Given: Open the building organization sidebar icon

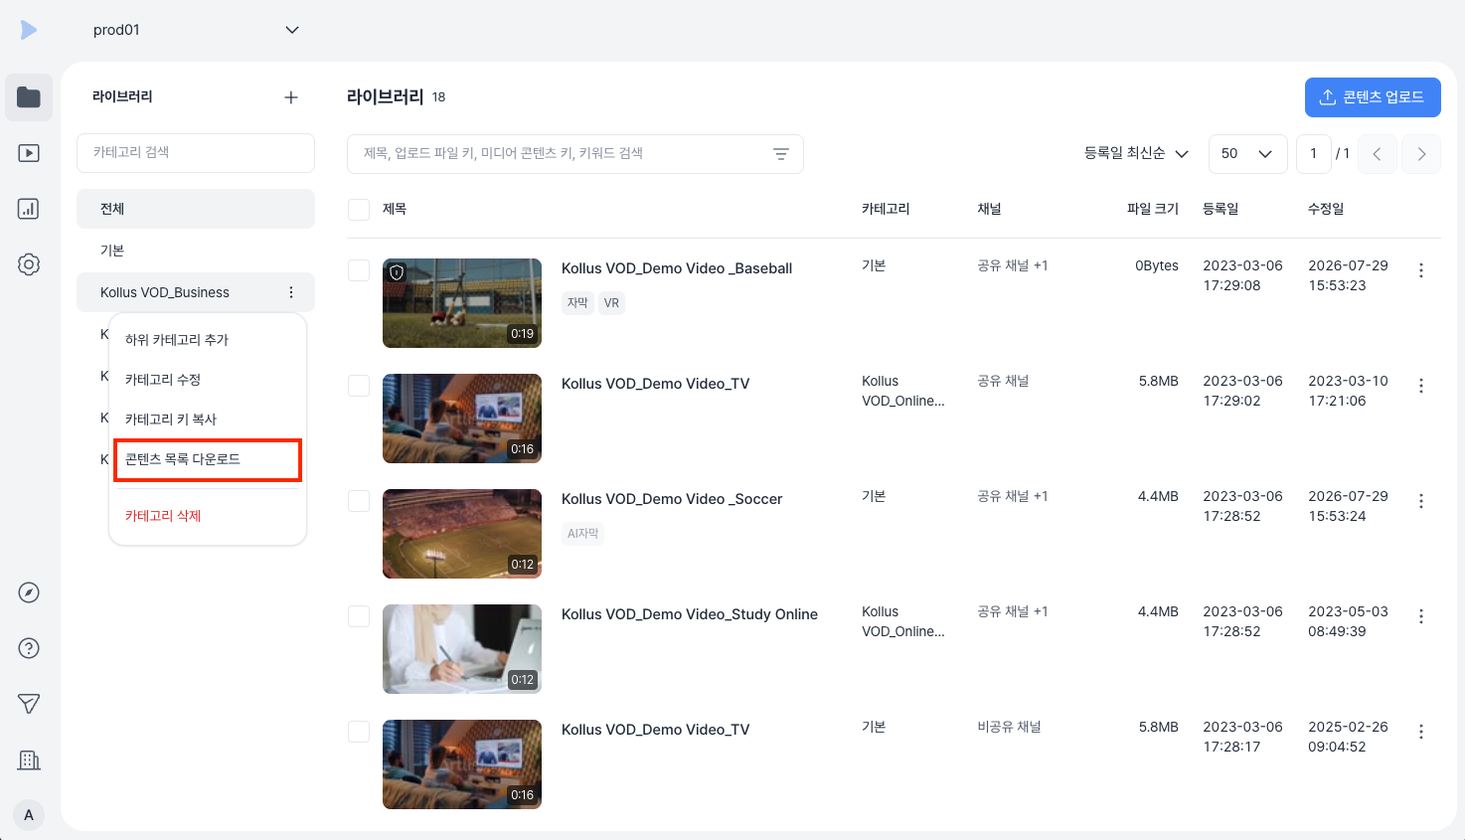Looking at the screenshot, I should (x=29, y=759).
